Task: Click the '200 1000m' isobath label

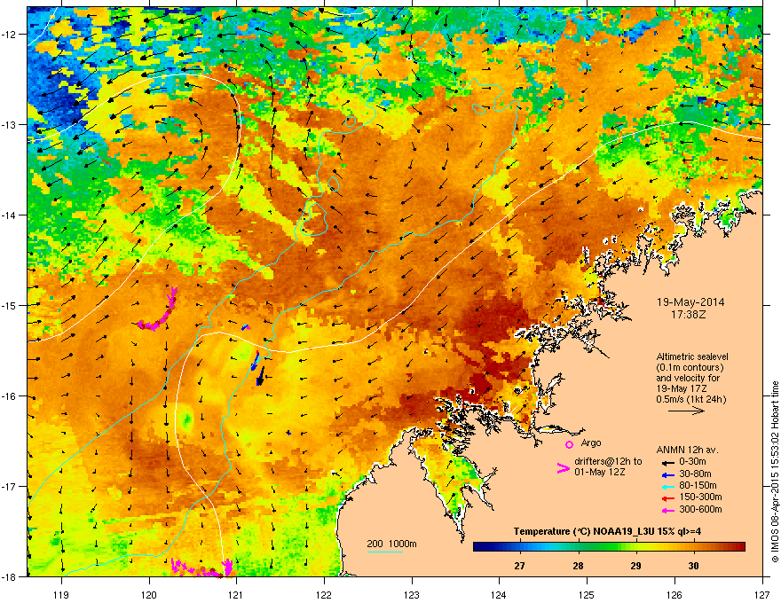Action: click(391, 544)
